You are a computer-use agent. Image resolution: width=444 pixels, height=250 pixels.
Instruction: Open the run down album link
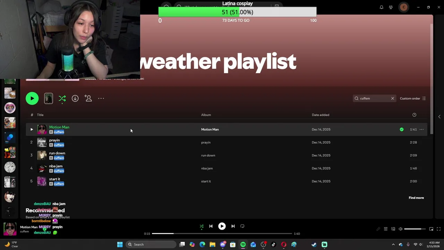[x=208, y=155]
